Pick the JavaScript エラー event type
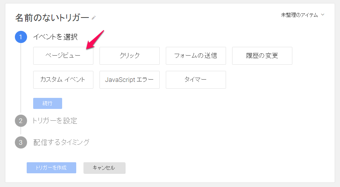The height and width of the screenshot is (187, 340). (x=130, y=80)
